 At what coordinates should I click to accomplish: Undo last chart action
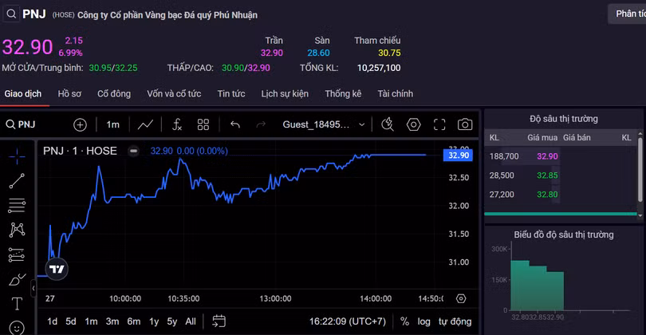pos(234,124)
